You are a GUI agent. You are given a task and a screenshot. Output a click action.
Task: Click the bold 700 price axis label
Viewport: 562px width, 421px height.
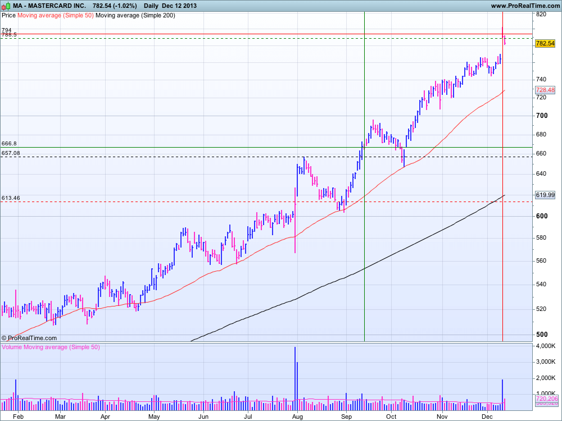click(542, 116)
